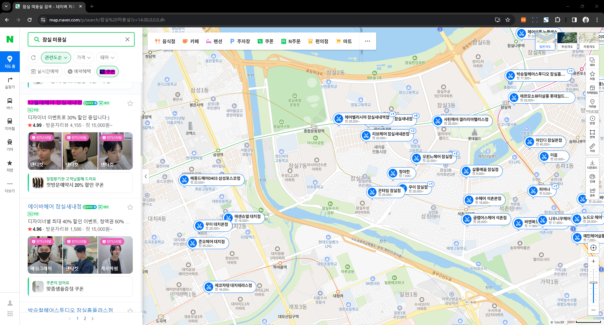Select the 반경 radius measurement tool
Image resolution: width=604 pixels, height=325 pixels.
(592, 120)
